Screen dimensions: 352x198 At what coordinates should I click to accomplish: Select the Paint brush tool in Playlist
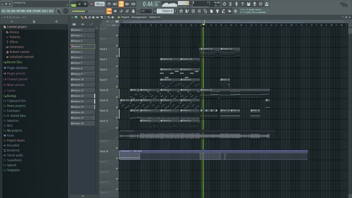[x=86, y=17]
